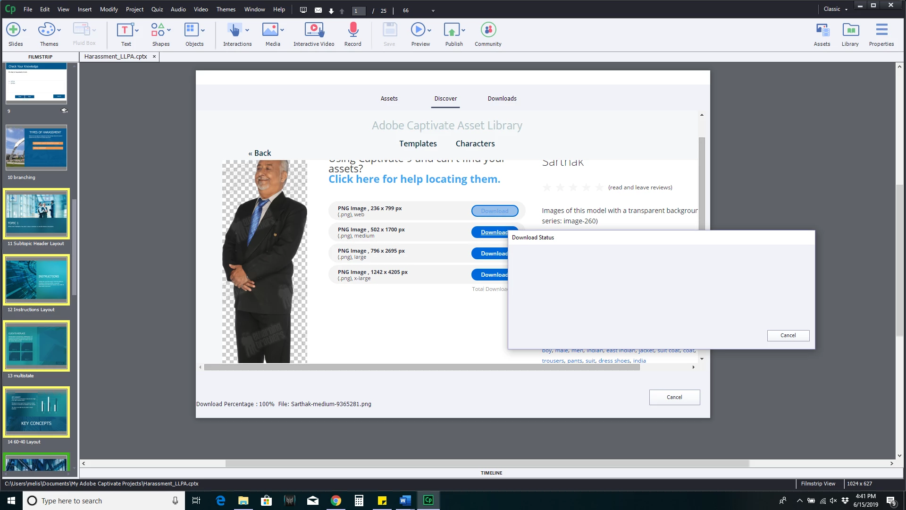
Task: Open Google Chrome from taskbar
Action: point(336,501)
